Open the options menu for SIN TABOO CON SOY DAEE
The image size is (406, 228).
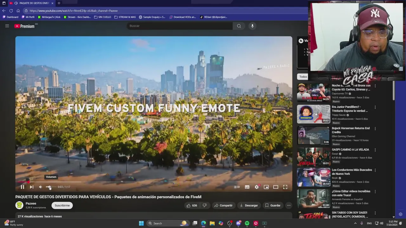(x=375, y=213)
